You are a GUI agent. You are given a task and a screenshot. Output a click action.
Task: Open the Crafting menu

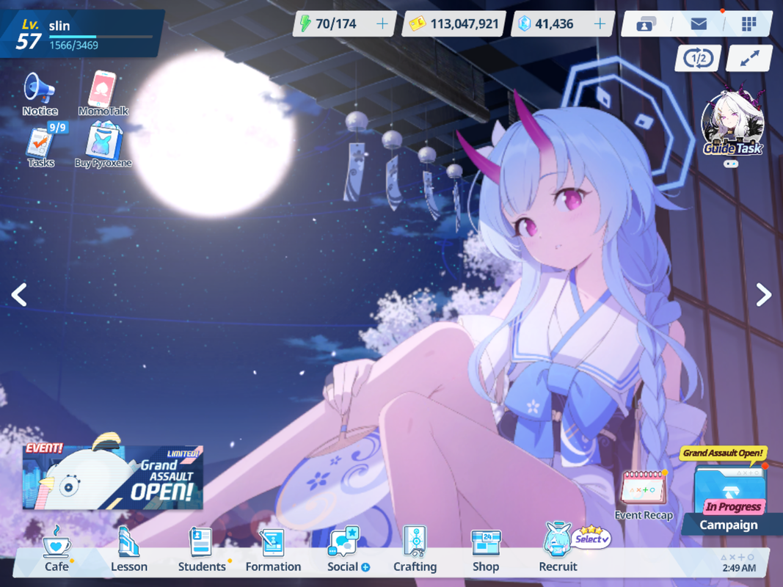(415, 549)
